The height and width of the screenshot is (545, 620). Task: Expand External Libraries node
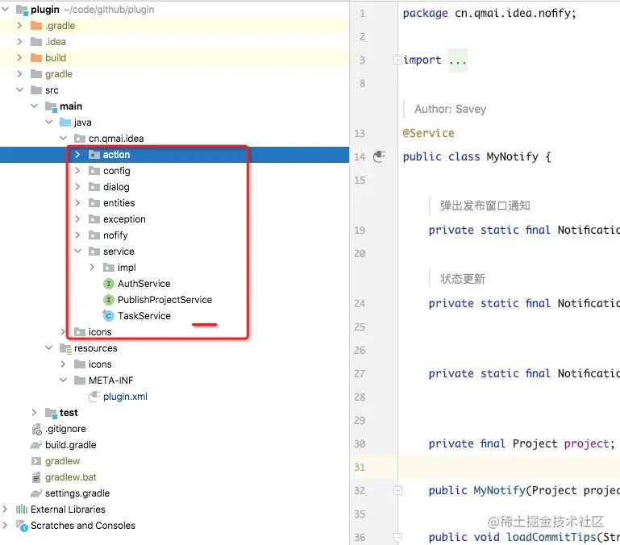[x=5, y=509]
